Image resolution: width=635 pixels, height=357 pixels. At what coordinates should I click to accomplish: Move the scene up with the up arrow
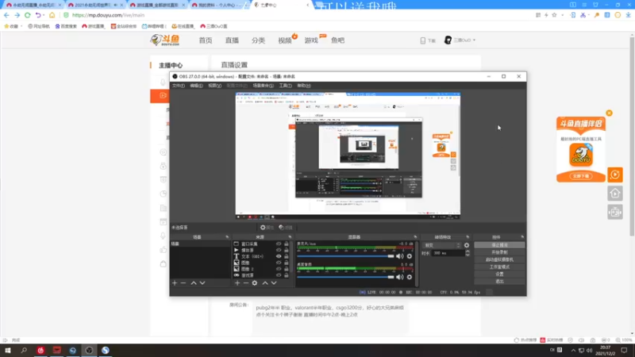(194, 283)
